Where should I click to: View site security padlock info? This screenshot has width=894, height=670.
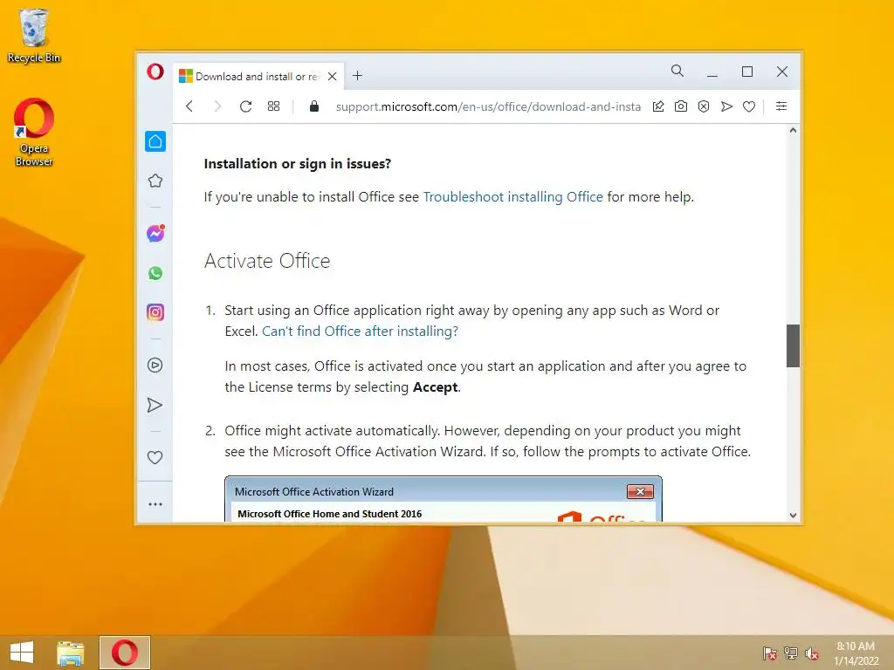tap(313, 106)
